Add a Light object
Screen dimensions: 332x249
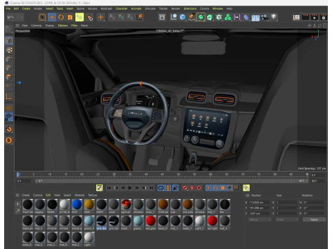pos(274,17)
